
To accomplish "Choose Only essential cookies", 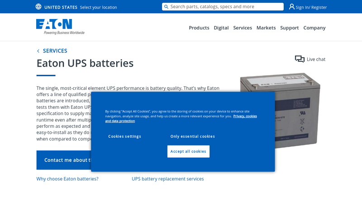I will point(193,136).
